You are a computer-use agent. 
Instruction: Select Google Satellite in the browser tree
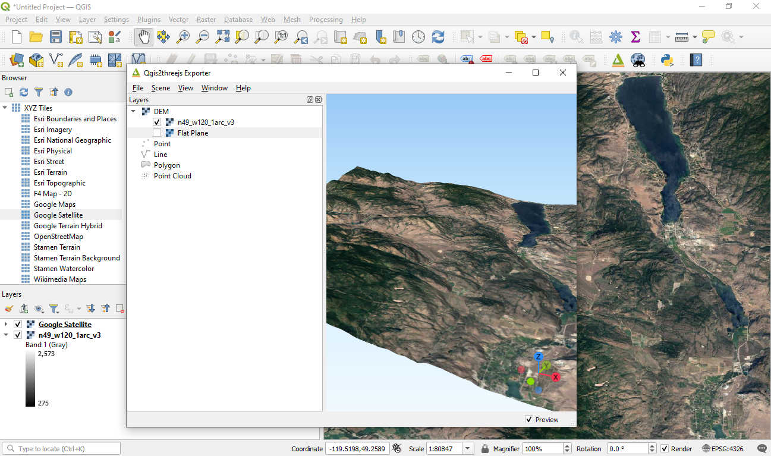(58, 215)
